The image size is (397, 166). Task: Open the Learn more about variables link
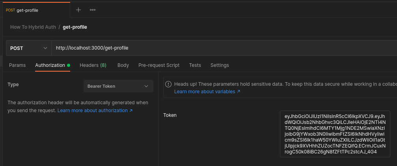pos(207,92)
